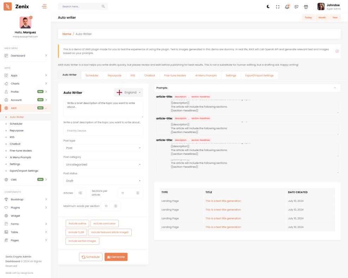This screenshot has height=278, width=348.
Task: Click the Generate button
Action: point(116,257)
